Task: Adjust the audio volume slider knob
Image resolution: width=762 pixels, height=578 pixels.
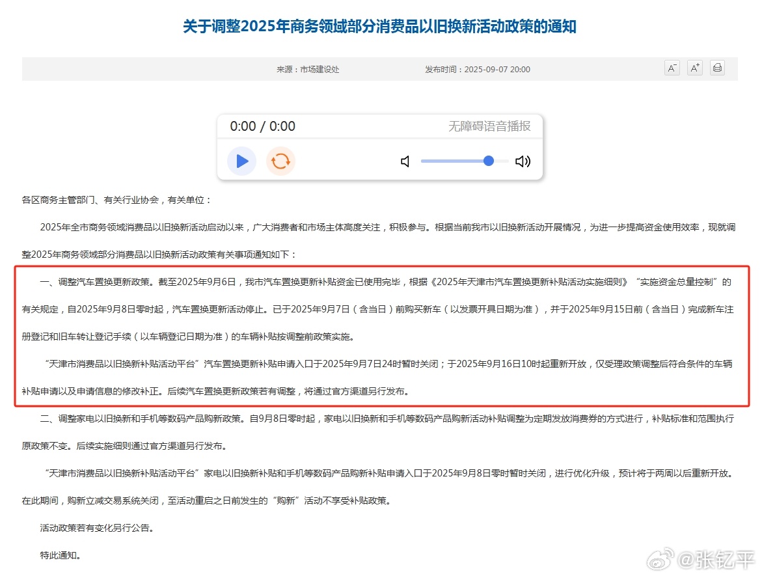Action: tap(489, 161)
